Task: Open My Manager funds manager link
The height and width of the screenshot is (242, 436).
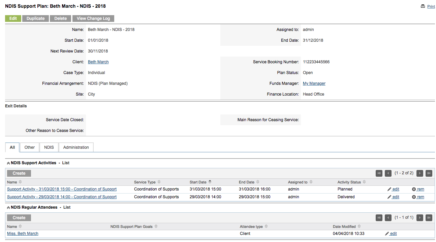Action: pos(314,83)
